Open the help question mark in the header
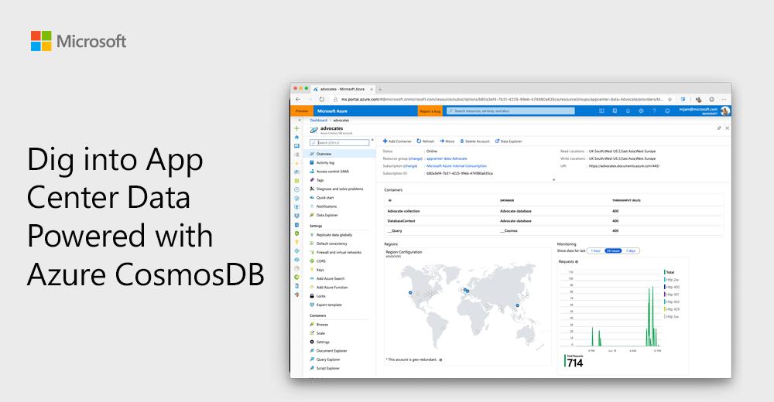The width and height of the screenshot is (774, 402). 654,111
